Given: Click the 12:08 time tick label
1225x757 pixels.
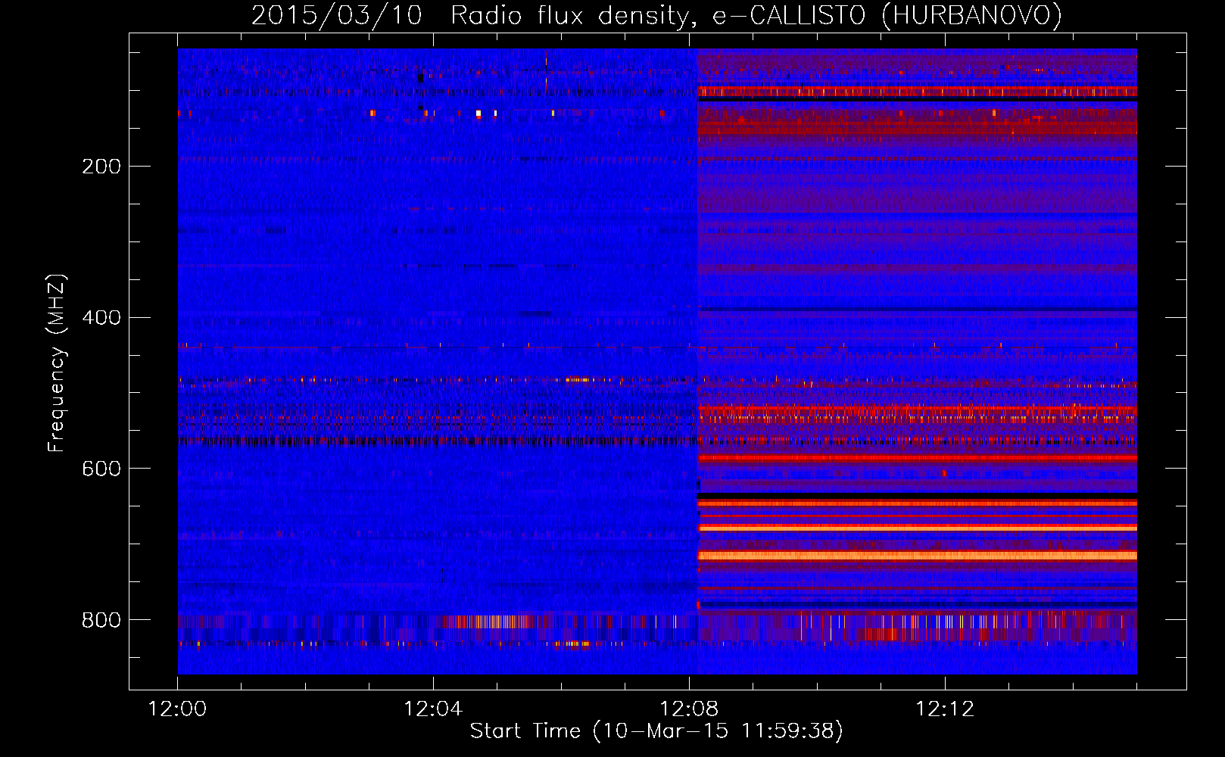Looking at the screenshot, I should click(x=689, y=709).
